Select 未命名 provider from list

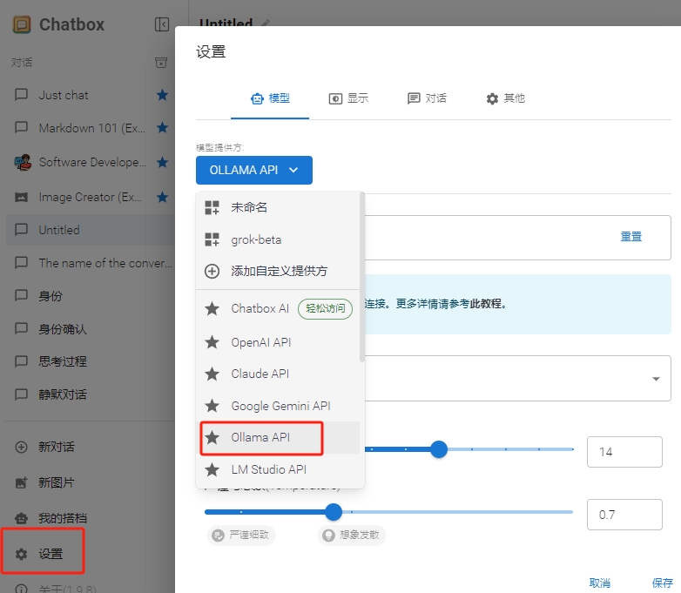click(278, 207)
